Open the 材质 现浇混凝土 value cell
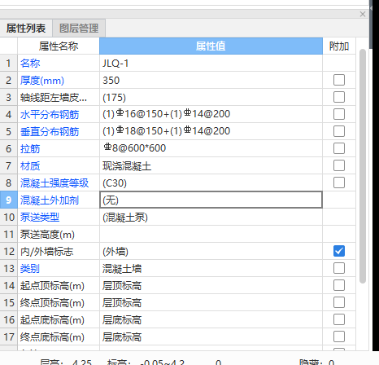The image size is (379, 365). pos(211,165)
